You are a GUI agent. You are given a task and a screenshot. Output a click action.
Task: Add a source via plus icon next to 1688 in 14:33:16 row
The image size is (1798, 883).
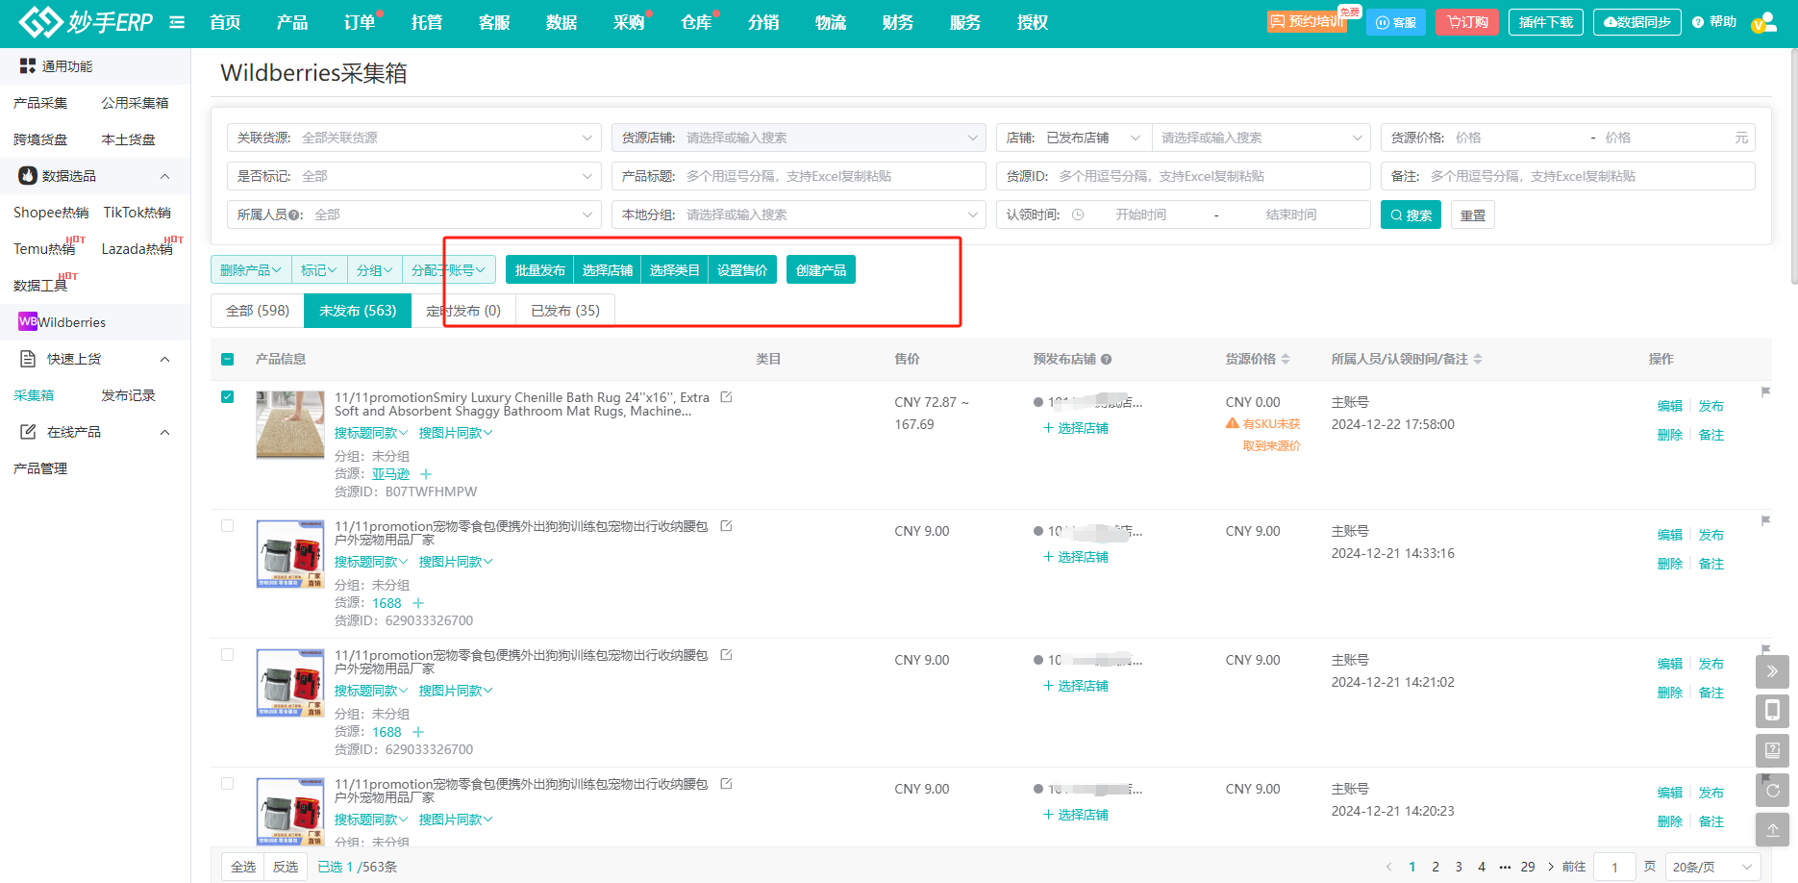(418, 603)
